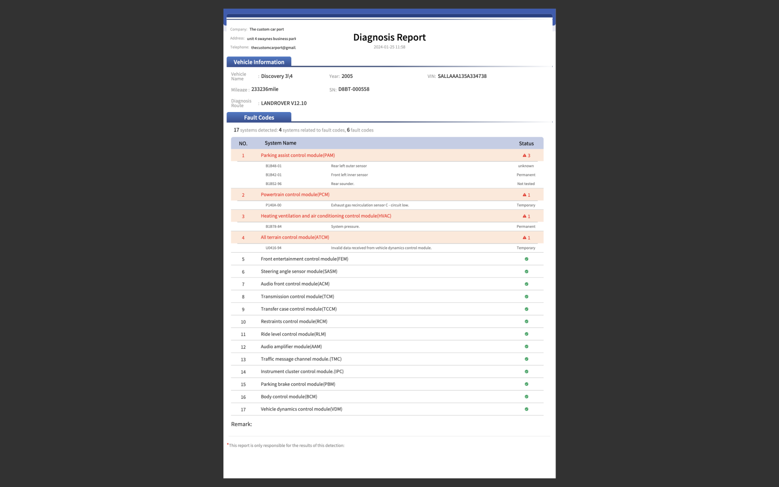The width and height of the screenshot is (779, 487).
Task: Click the Not tested status of B1B52-96
Action: pos(526,184)
